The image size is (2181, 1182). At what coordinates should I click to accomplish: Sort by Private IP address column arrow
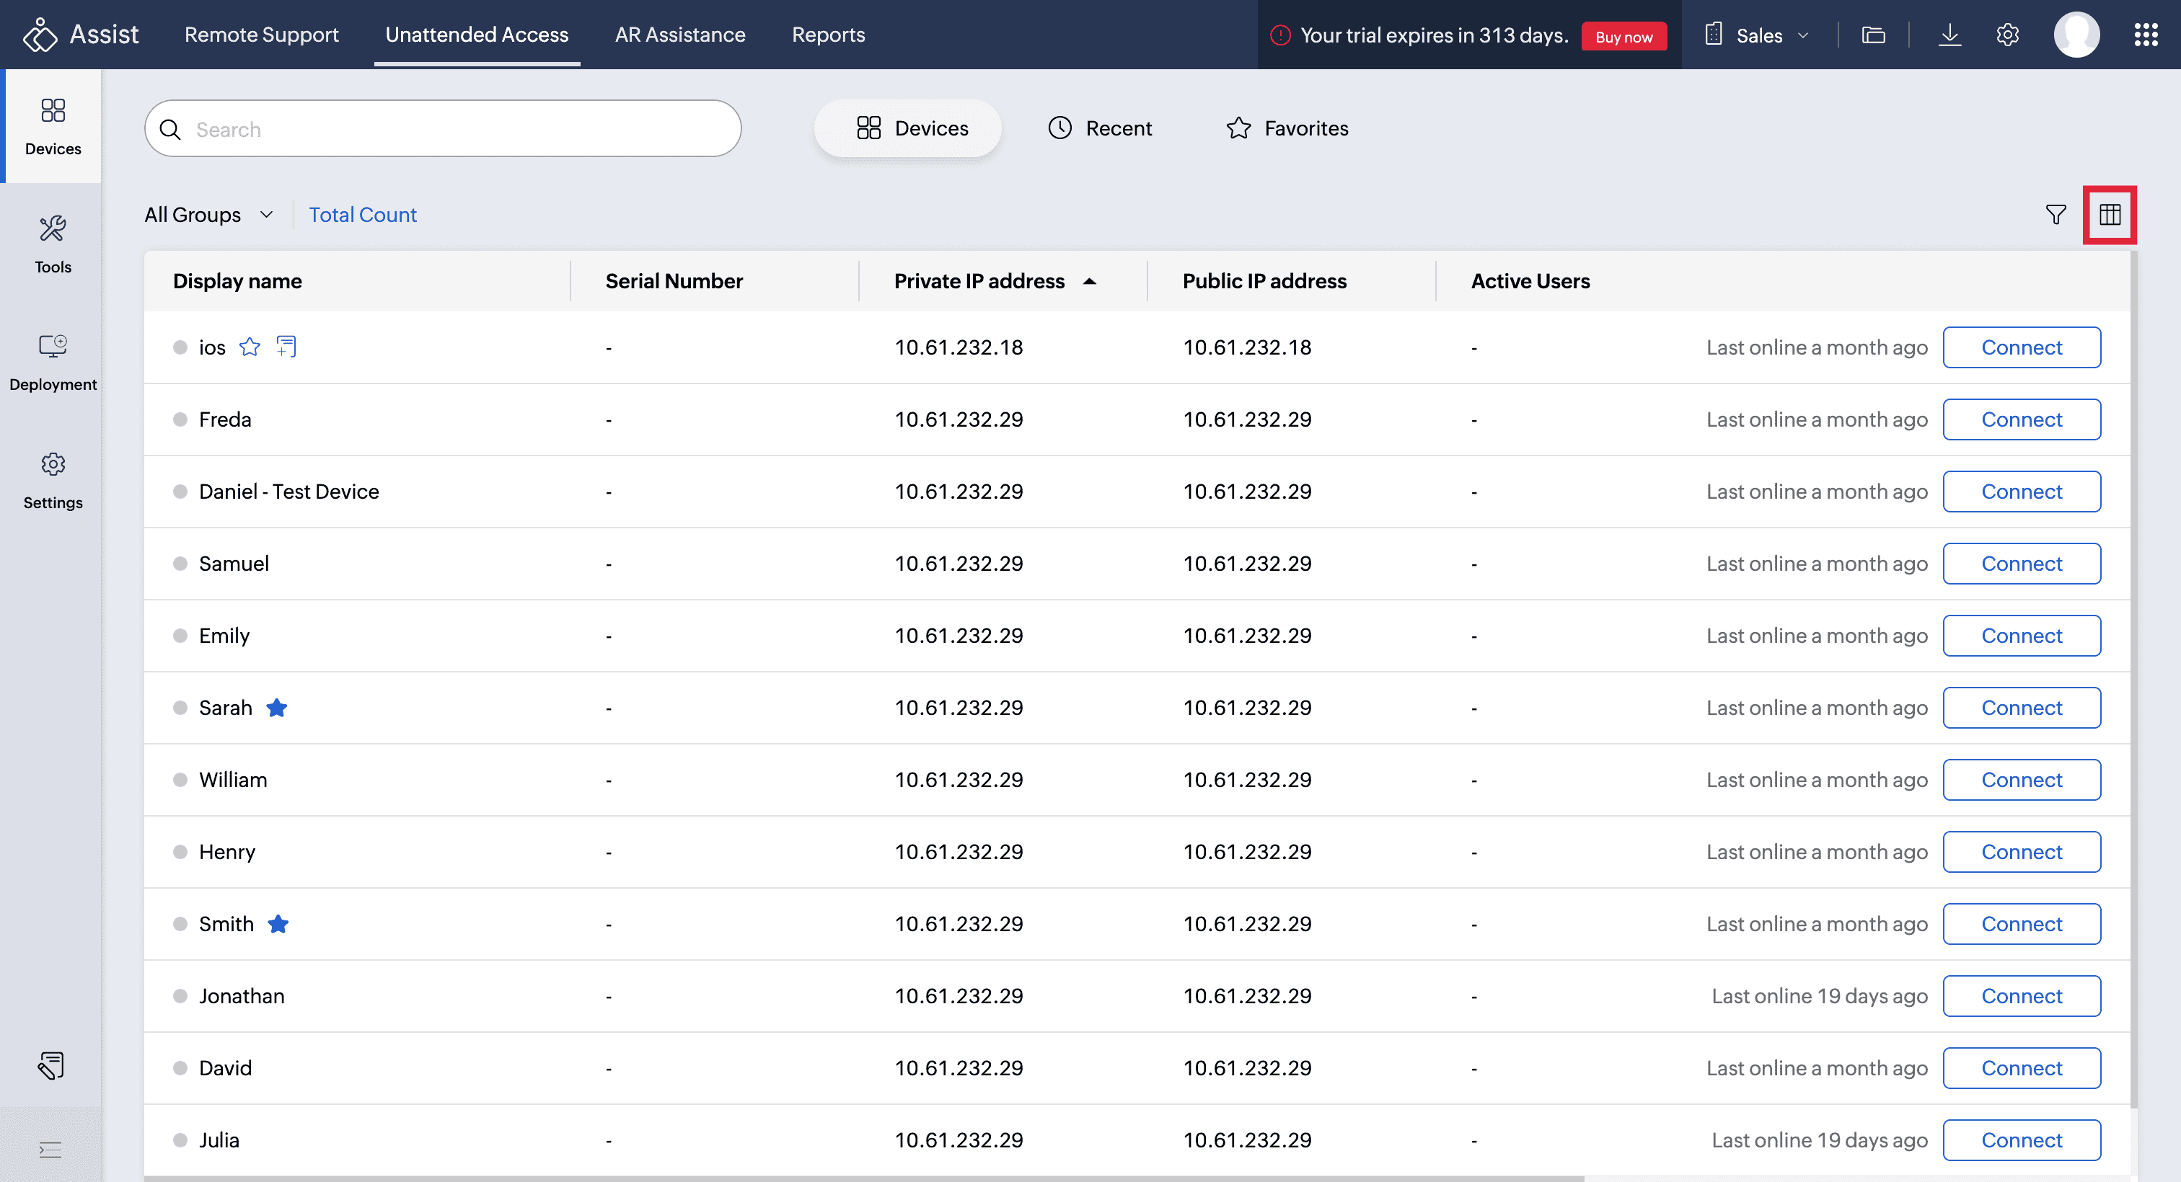[x=1090, y=282]
